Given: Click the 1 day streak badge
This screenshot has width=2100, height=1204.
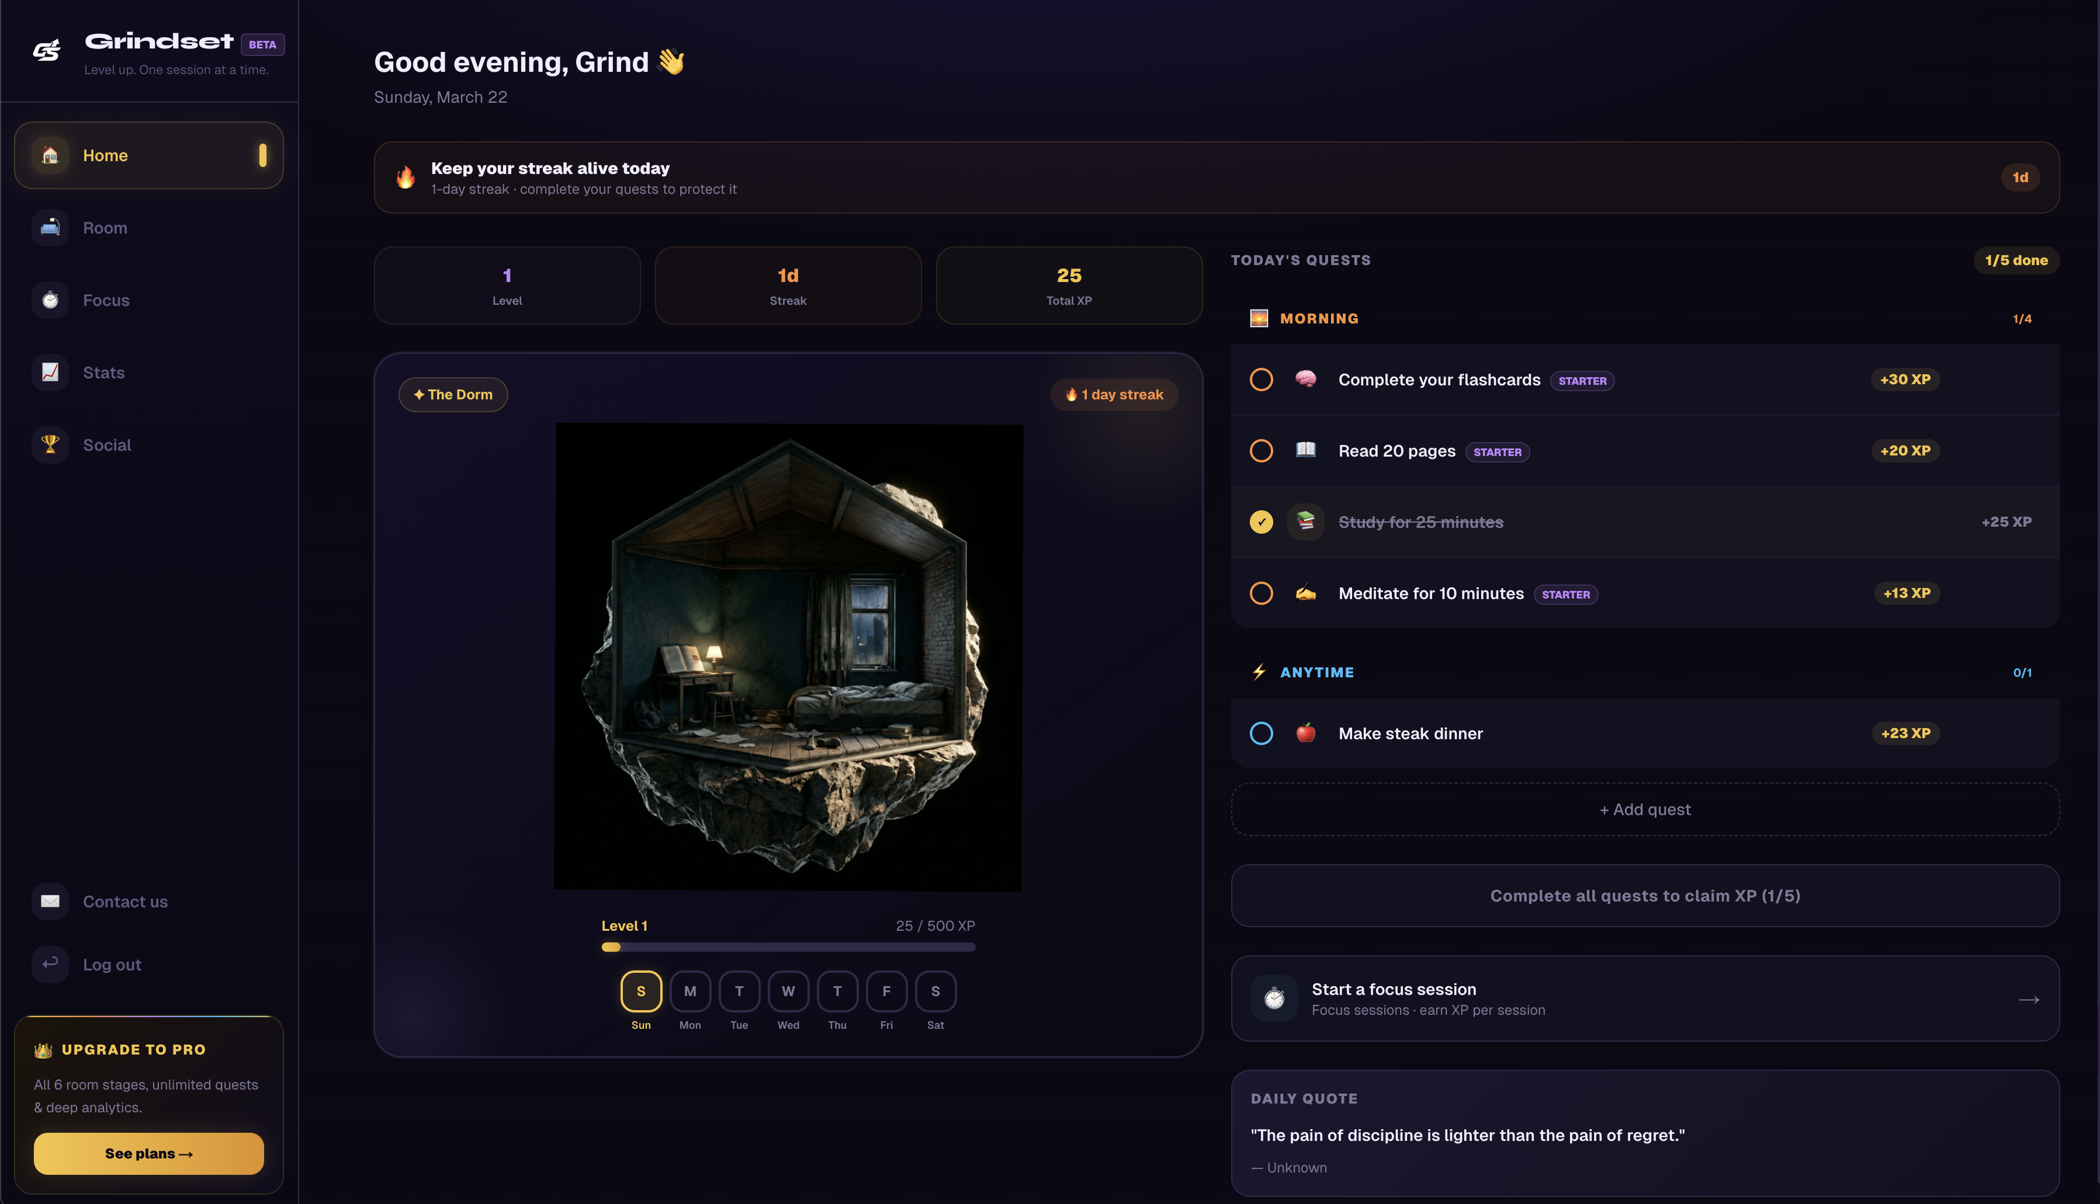Looking at the screenshot, I should click(1114, 395).
